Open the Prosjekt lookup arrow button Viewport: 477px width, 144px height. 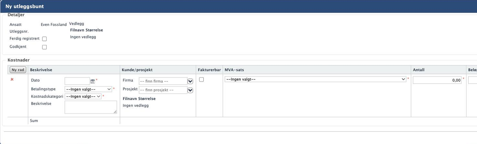click(190, 90)
